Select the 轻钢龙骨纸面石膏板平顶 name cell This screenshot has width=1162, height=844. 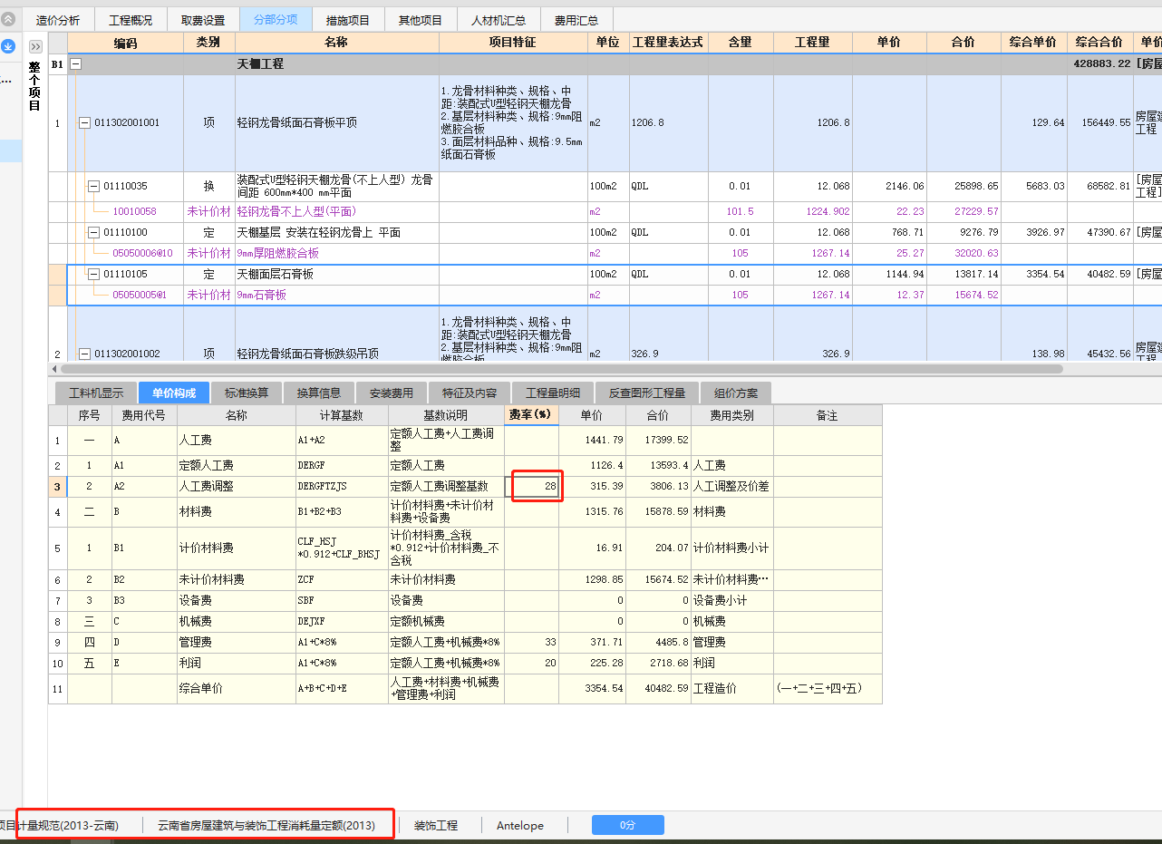(337, 123)
